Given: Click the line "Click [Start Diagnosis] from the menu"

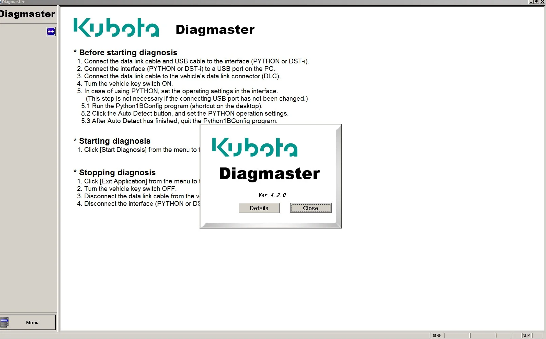Looking at the screenshot, I should [x=138, y=150].
